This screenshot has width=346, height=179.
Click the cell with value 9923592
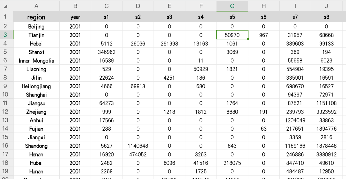point(326,112)
